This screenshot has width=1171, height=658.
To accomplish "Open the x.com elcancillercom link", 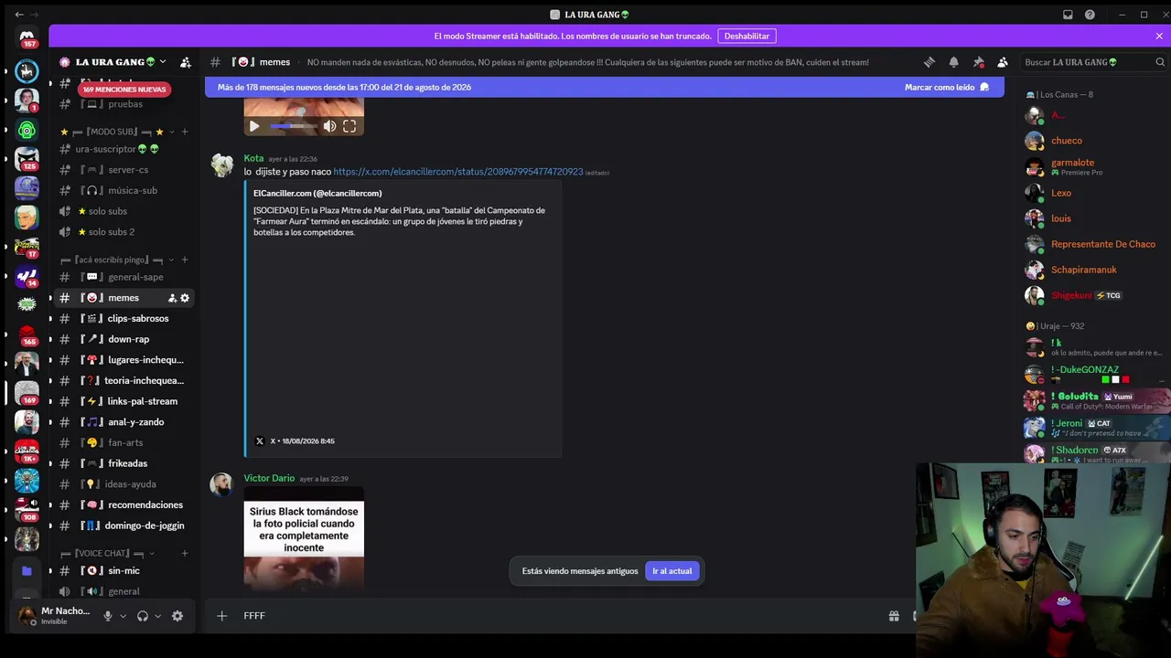I will pos(458,172).
